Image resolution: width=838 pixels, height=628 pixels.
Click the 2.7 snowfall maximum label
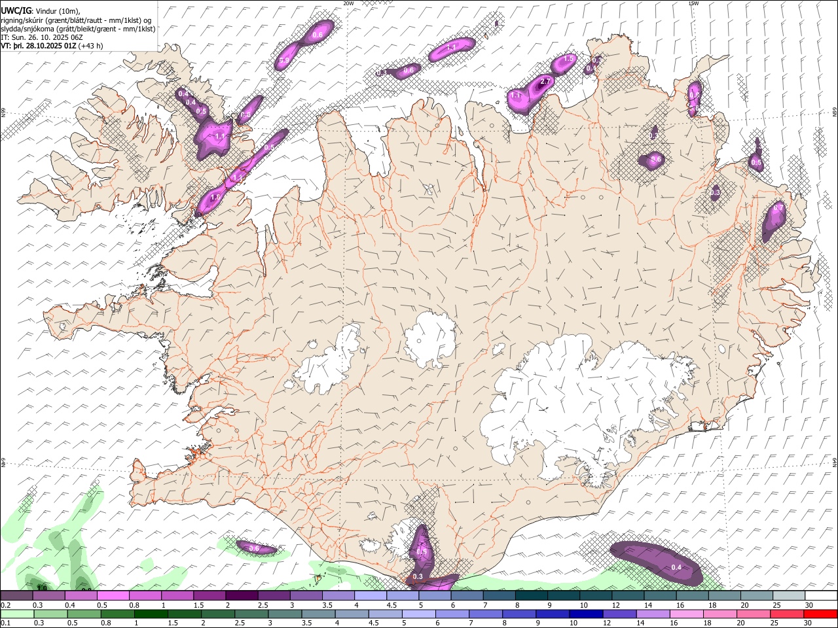point(545,82)
